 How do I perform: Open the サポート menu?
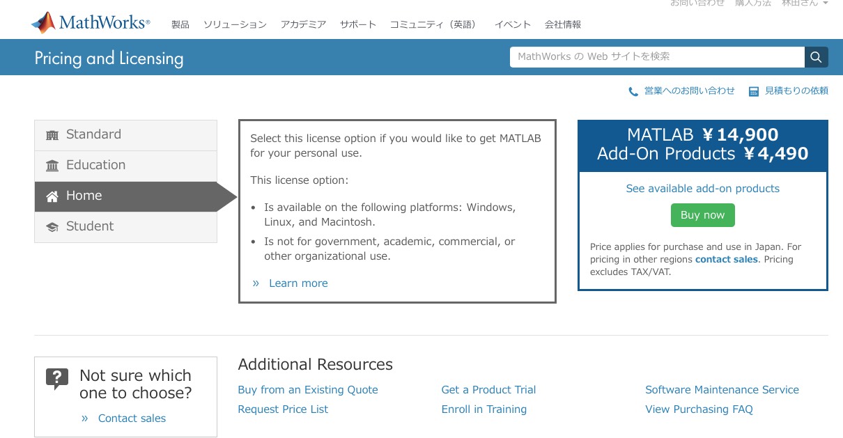click(x=358, y=24)
